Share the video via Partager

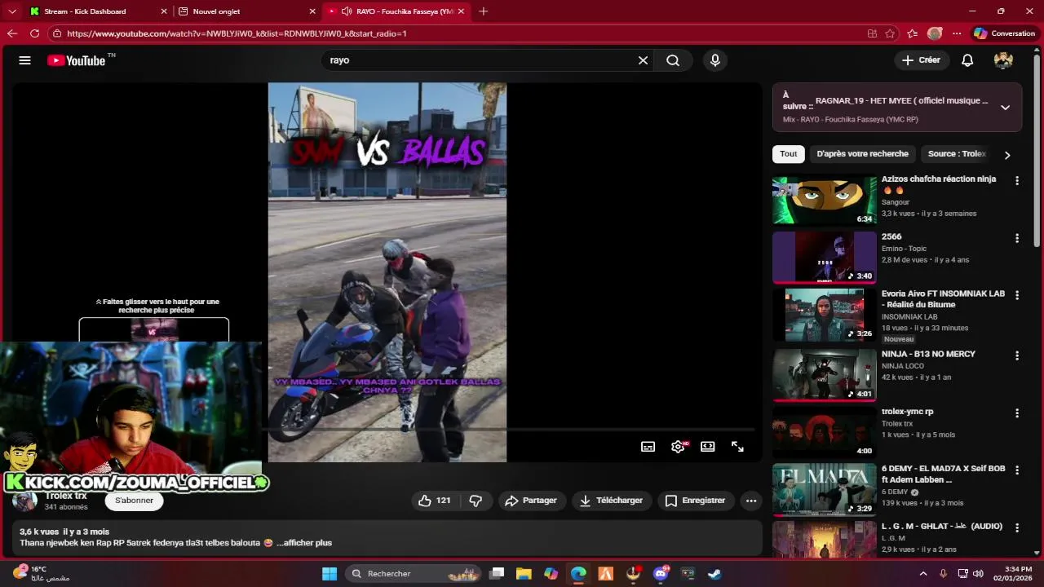click(531, 501)
